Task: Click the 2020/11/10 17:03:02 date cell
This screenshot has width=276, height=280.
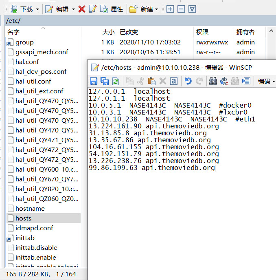Action: pyautogui.click(x=150, y=42)
